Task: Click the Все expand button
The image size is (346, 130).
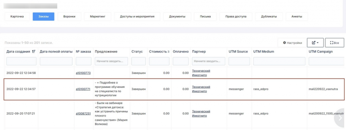Action: point(335,43)
